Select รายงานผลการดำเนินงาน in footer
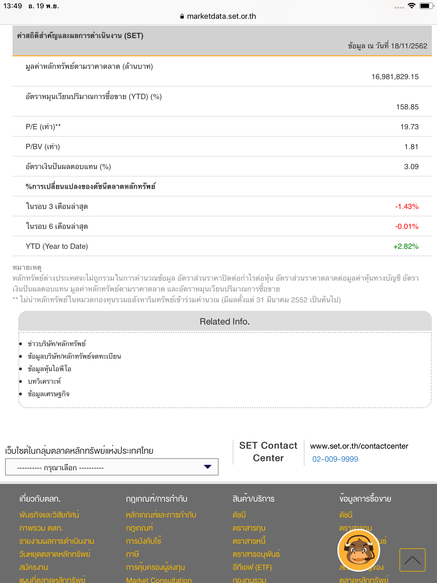Viewport: 437px width, 583px height. coord(57,541)
